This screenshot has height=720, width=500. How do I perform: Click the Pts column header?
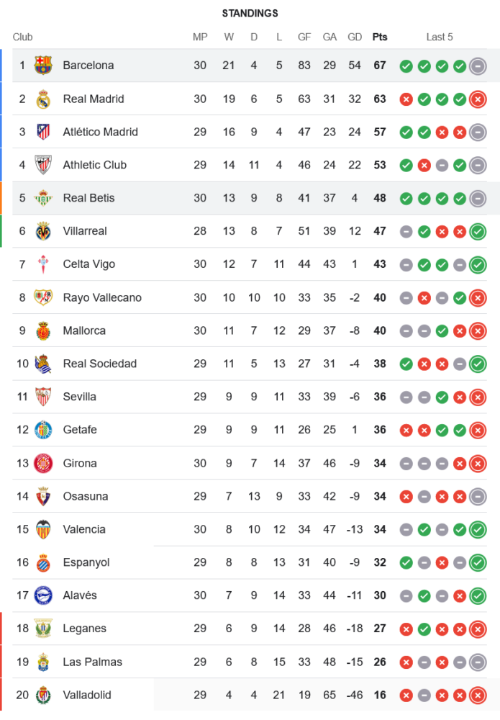point(379,37)
